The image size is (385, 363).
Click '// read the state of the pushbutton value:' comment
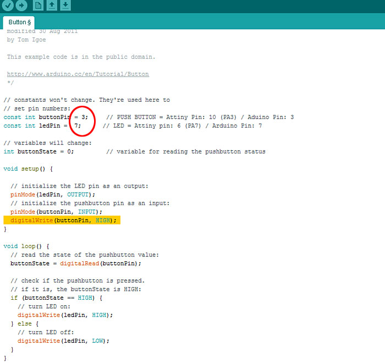coord(85,255)
